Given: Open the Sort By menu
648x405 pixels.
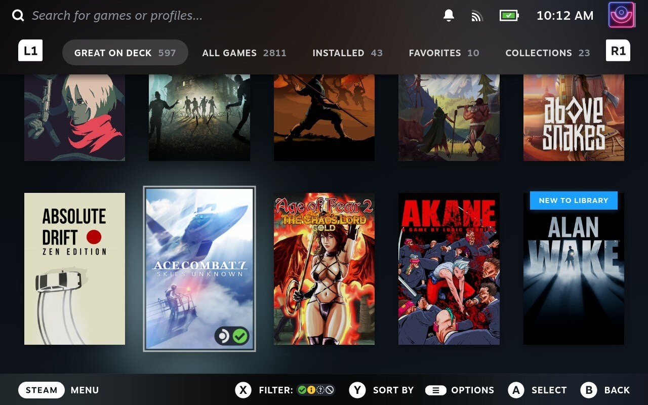Looking at the screenshot, I should pos(382,390).
